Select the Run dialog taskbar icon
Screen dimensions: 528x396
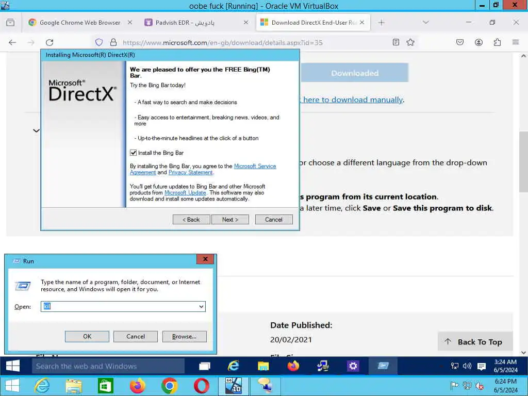point(383,366)
